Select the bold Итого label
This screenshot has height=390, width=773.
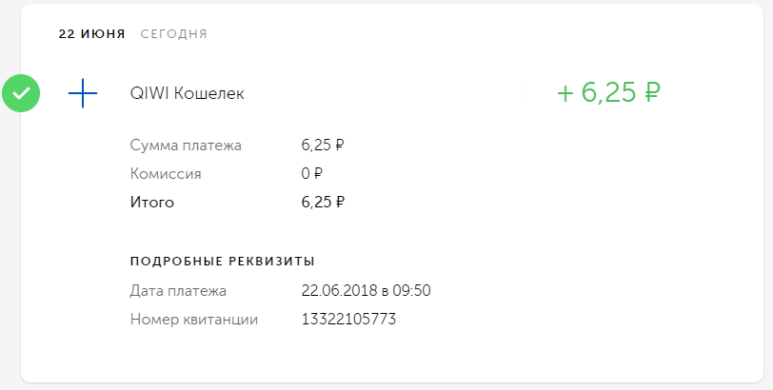[x=152, y=202]
